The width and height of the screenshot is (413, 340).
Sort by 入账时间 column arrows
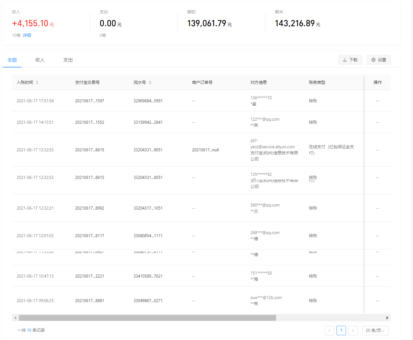[x=37, y=82]
